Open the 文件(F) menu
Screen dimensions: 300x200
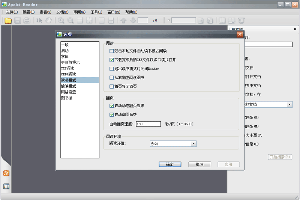[x=12, y=12]
